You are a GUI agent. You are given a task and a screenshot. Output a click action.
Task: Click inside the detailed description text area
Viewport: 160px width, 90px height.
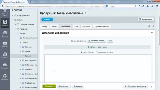pos(98,68)
